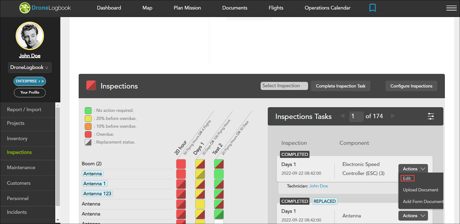Click the ENTERPRISE + > button
460x224 pixels.
point(30,81)
